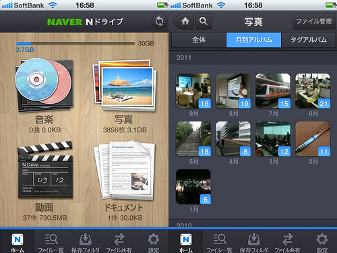337x253 pixels.
Task: Open the 1月 night album thumbnail
Action: click(x=193, y=187)
